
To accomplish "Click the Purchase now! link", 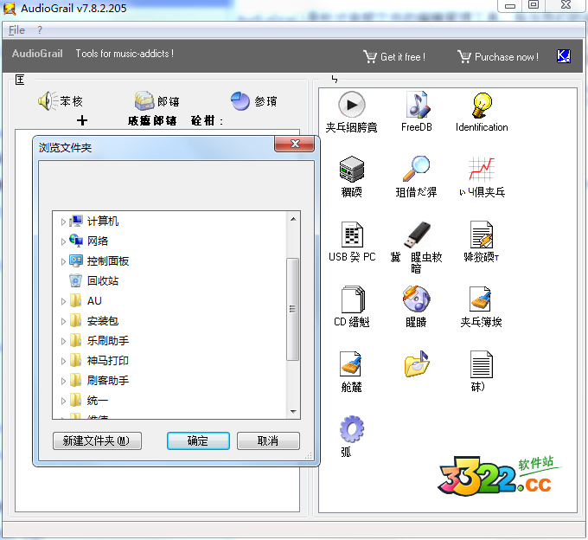I will point(498,56).
